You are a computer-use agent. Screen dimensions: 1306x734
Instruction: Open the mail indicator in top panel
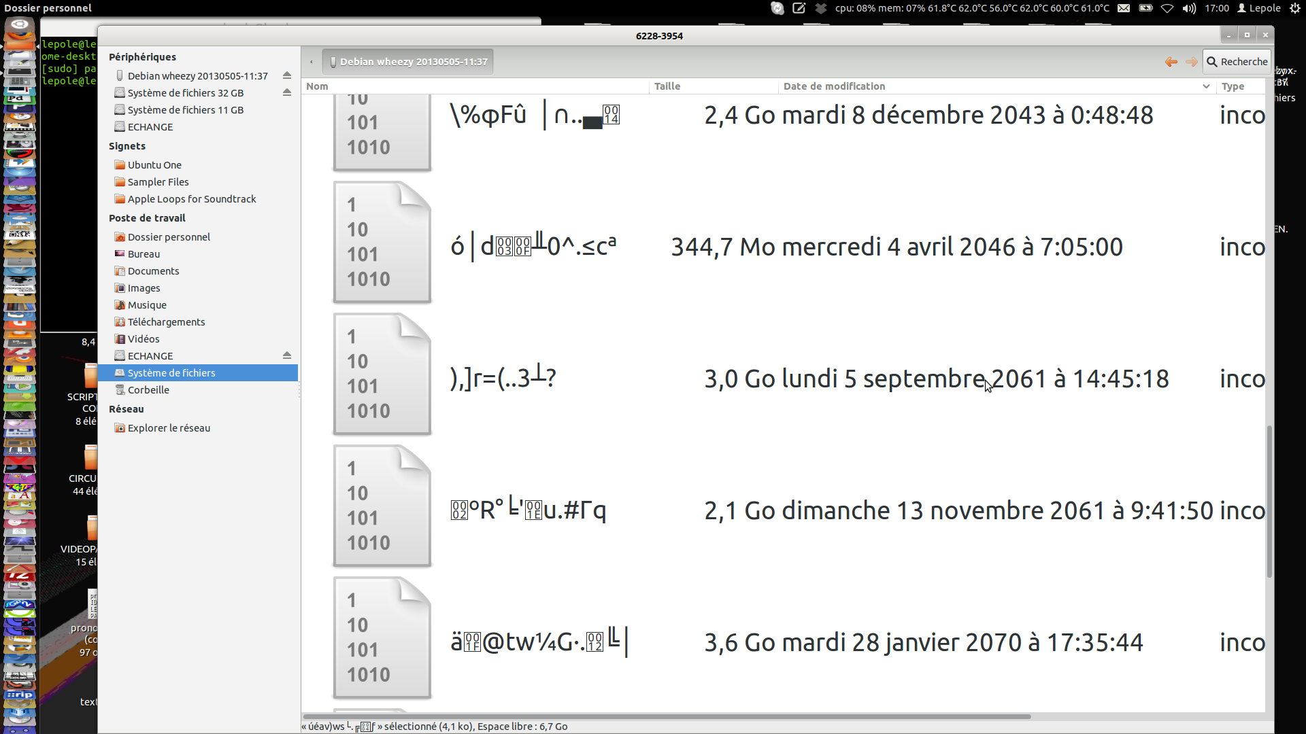(x=1124, y=8)
